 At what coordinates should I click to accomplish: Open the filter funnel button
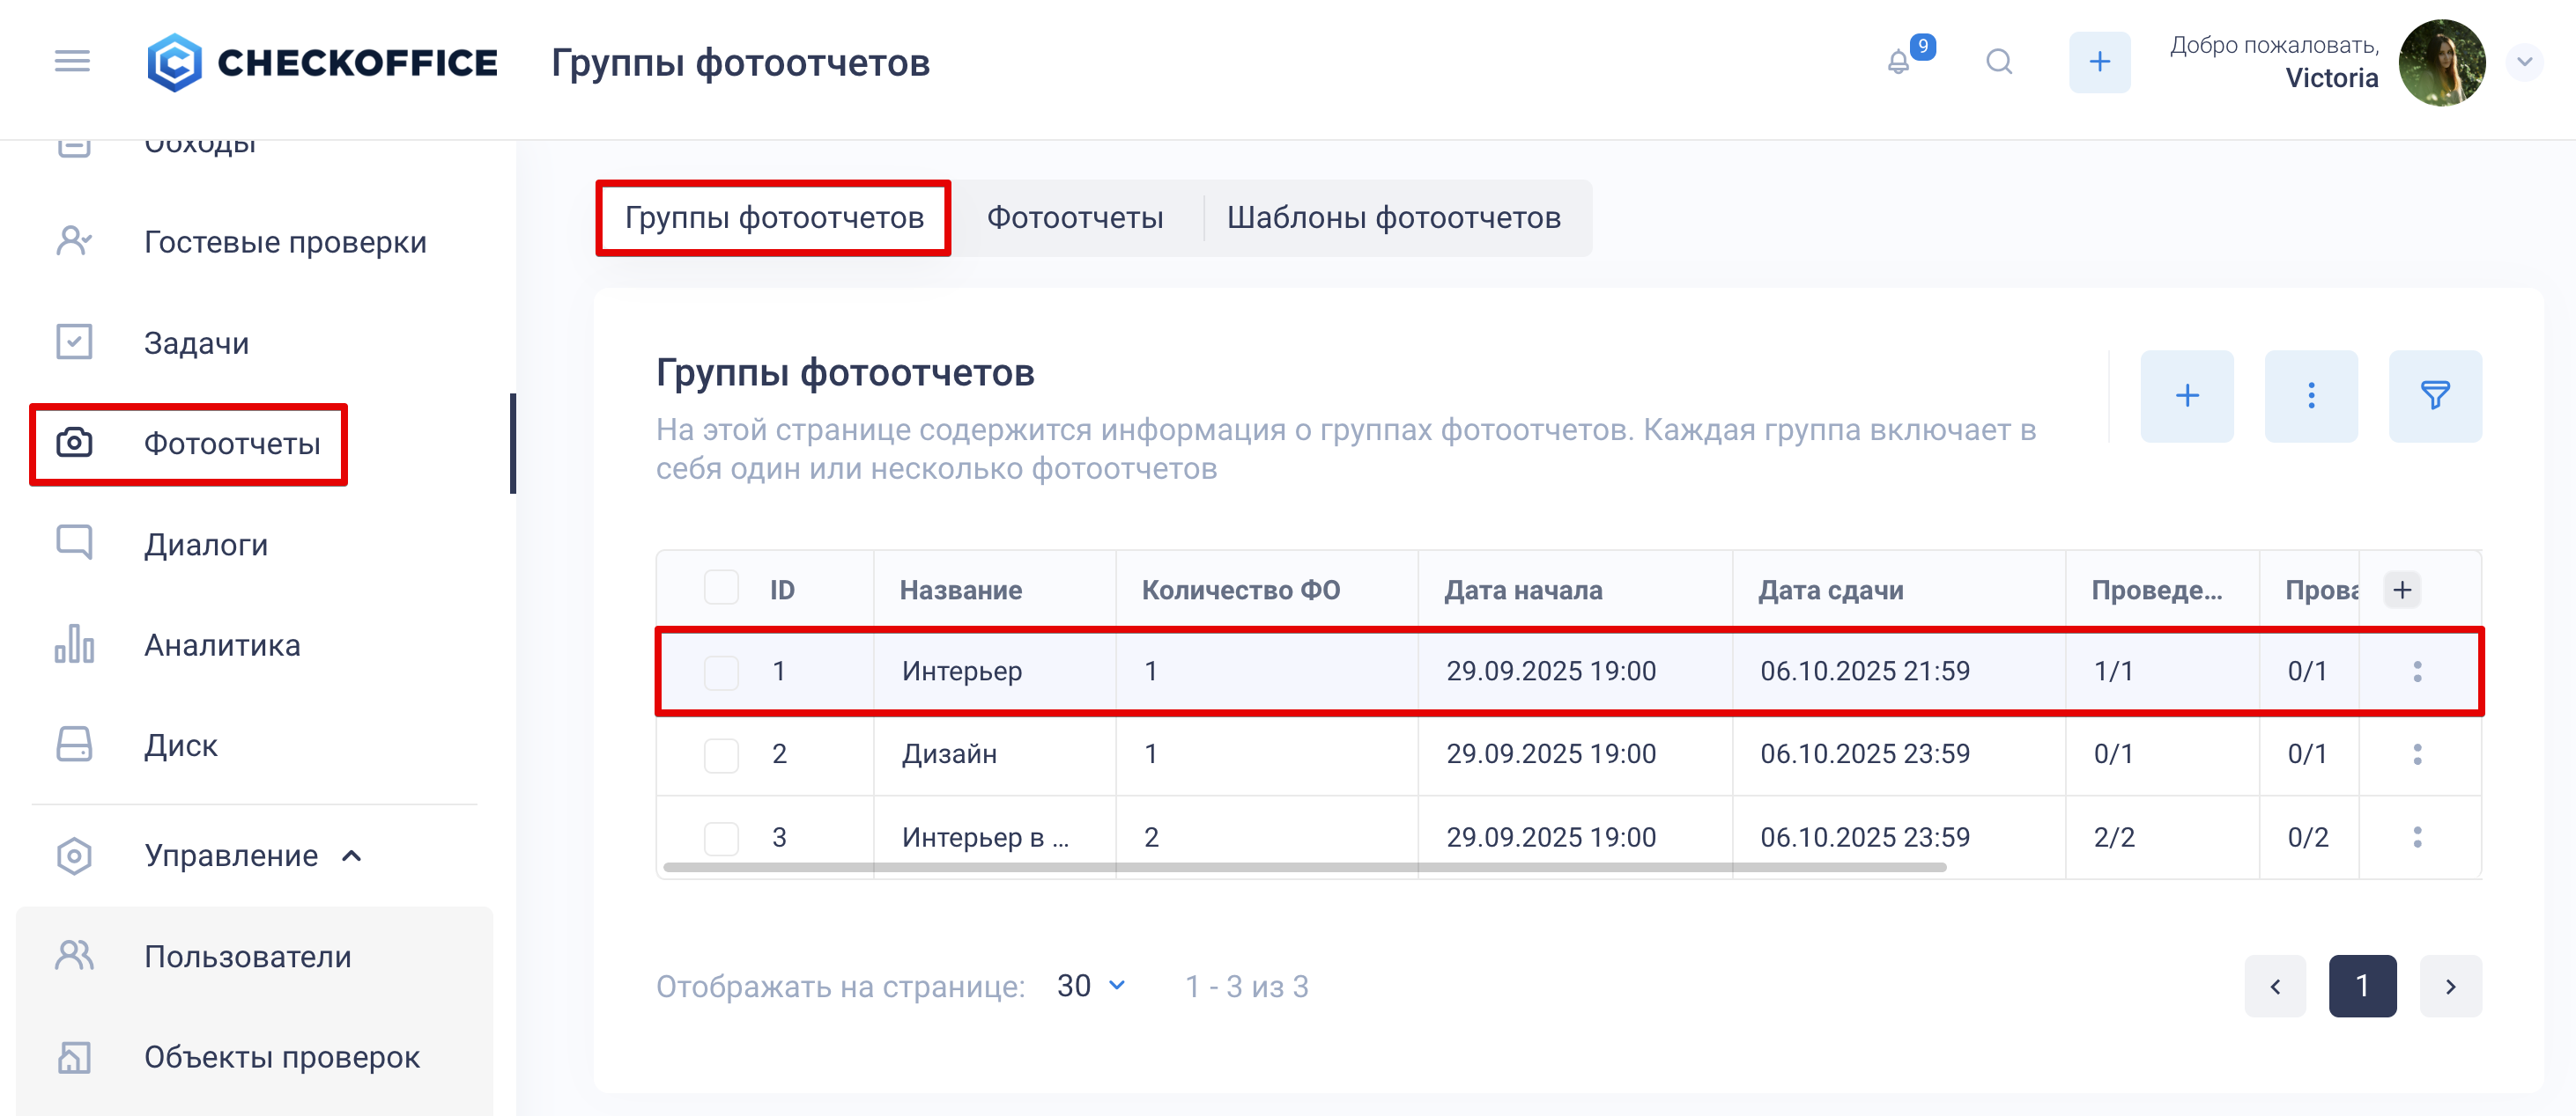point(2434,396)
